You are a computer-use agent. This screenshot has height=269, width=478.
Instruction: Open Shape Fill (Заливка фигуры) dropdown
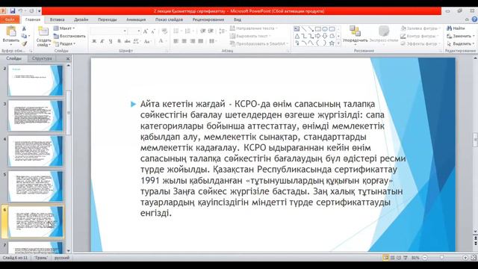click(x=420, y=28)
